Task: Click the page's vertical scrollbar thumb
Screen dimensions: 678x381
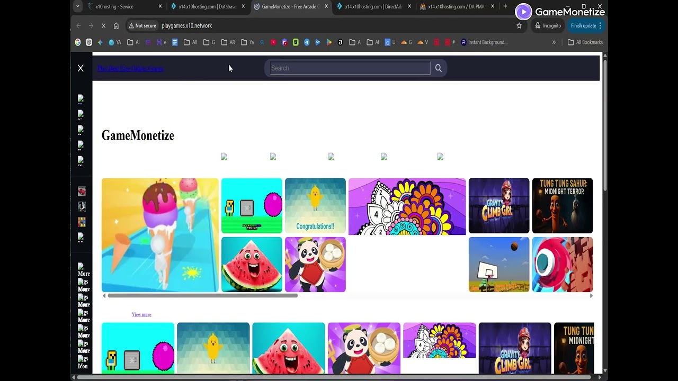Action: pyautogui.click(x=605, y=125)
